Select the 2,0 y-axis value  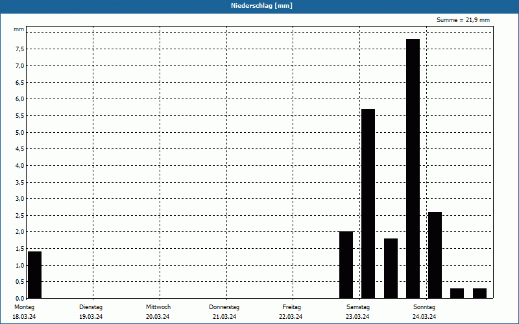point(20,232)
